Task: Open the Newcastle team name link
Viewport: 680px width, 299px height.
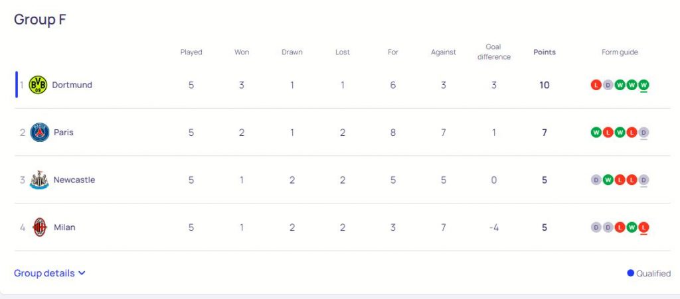Action: click(74, 180)
